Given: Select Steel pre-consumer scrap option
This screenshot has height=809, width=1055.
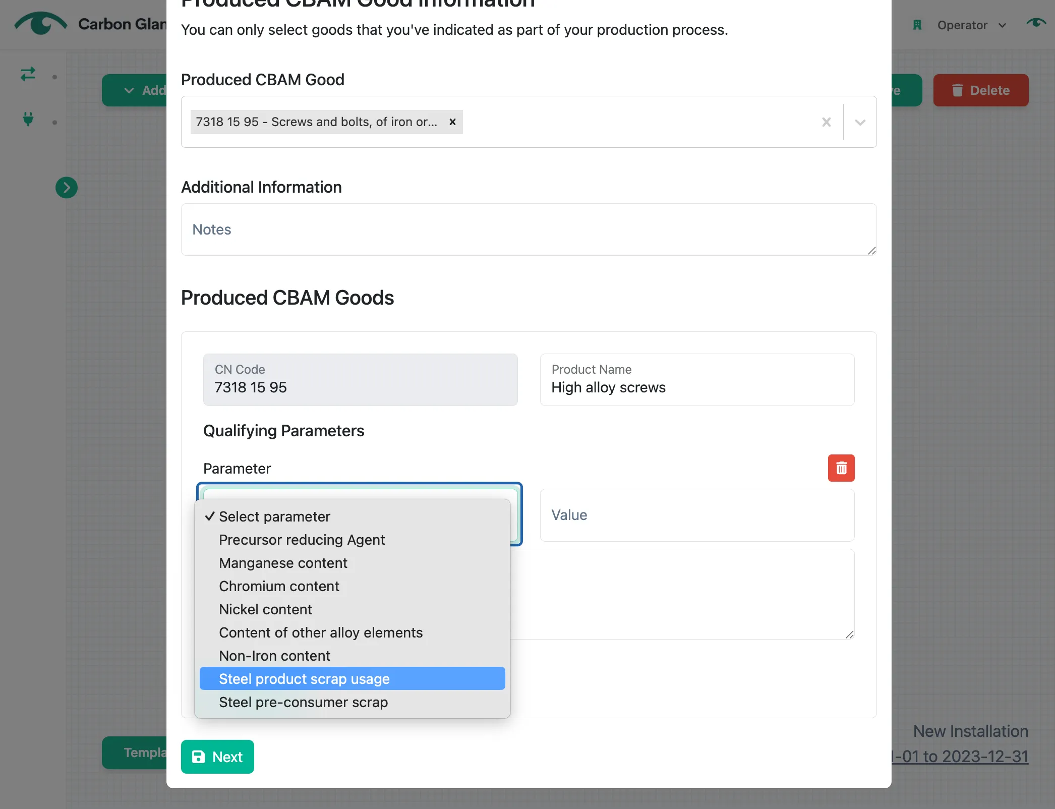Looking at the screenshot, I should [352, 702].
